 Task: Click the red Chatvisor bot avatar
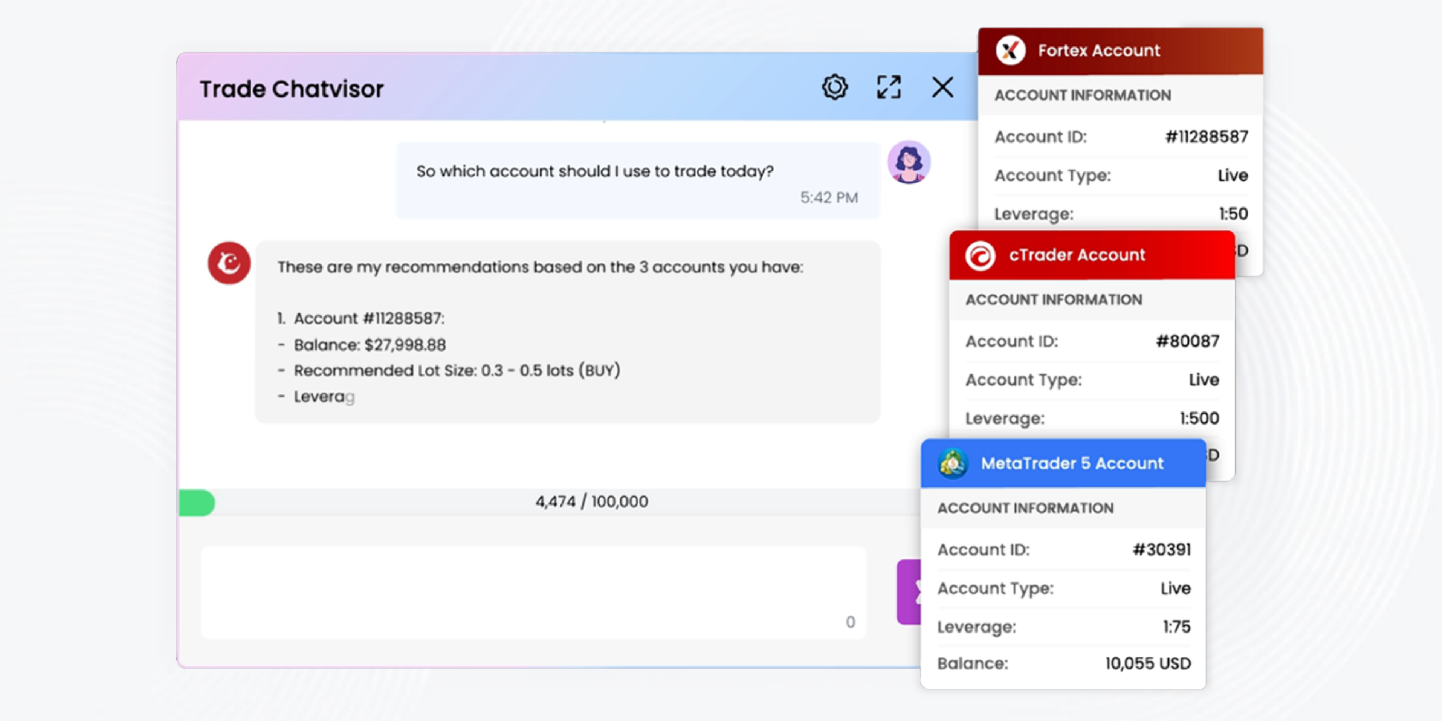[x=229, y=263]
